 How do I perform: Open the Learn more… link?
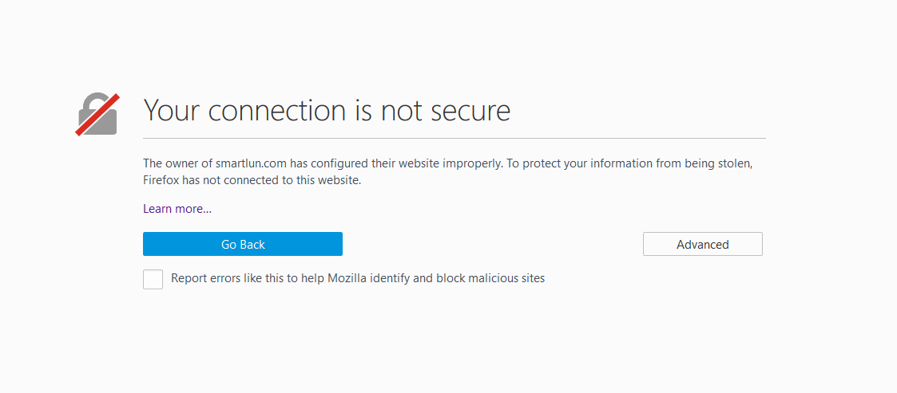point(177,209)
